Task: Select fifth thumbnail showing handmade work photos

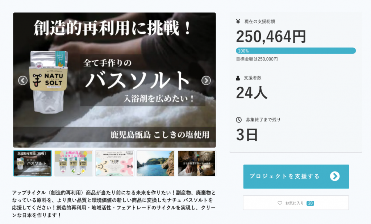Action: coord(197,163)
